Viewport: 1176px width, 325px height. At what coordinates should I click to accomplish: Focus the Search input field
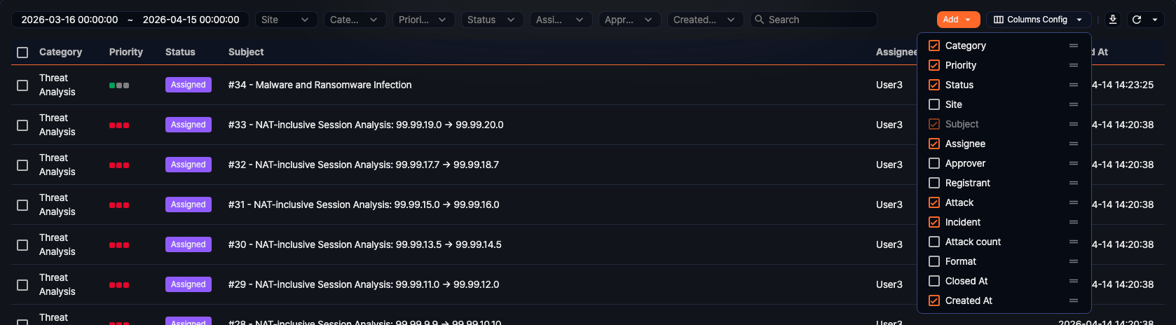coord(816,20)
